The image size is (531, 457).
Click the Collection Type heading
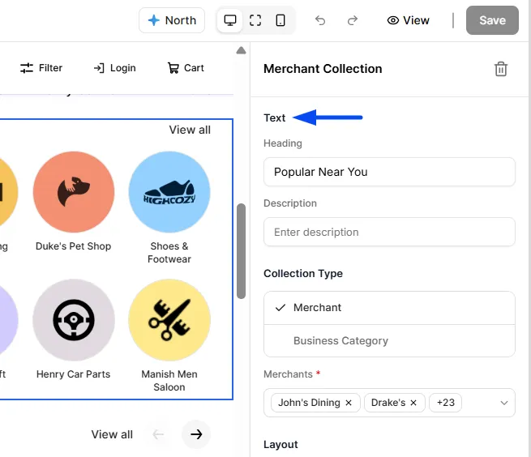pyautogui.click(x=303, y=273)
